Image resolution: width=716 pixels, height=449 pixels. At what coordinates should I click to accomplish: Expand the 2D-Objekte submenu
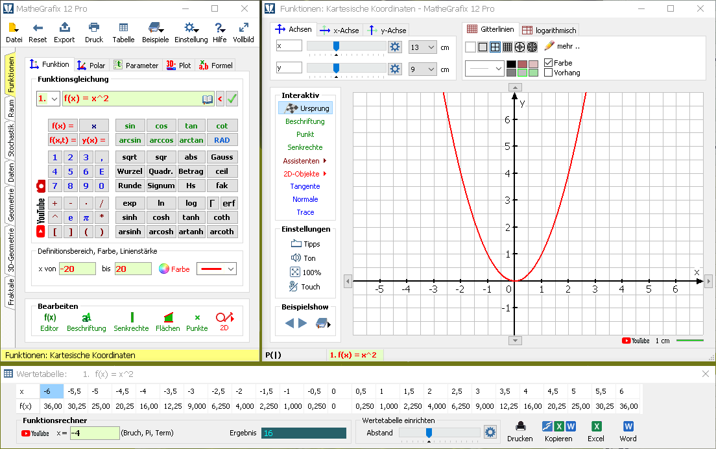click(x=305, y=174)
